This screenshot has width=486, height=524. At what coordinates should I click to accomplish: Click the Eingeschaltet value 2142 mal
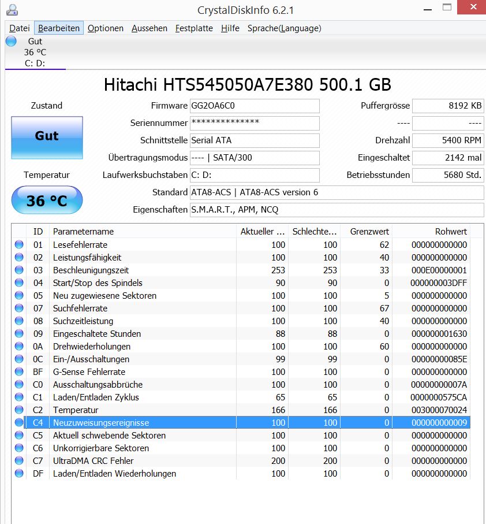pyautogui.click(x=448, y=158)
